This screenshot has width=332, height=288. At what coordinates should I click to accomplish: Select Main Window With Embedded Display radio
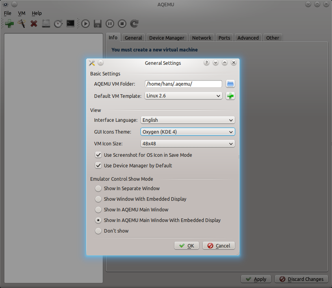[x=98, y=220]
